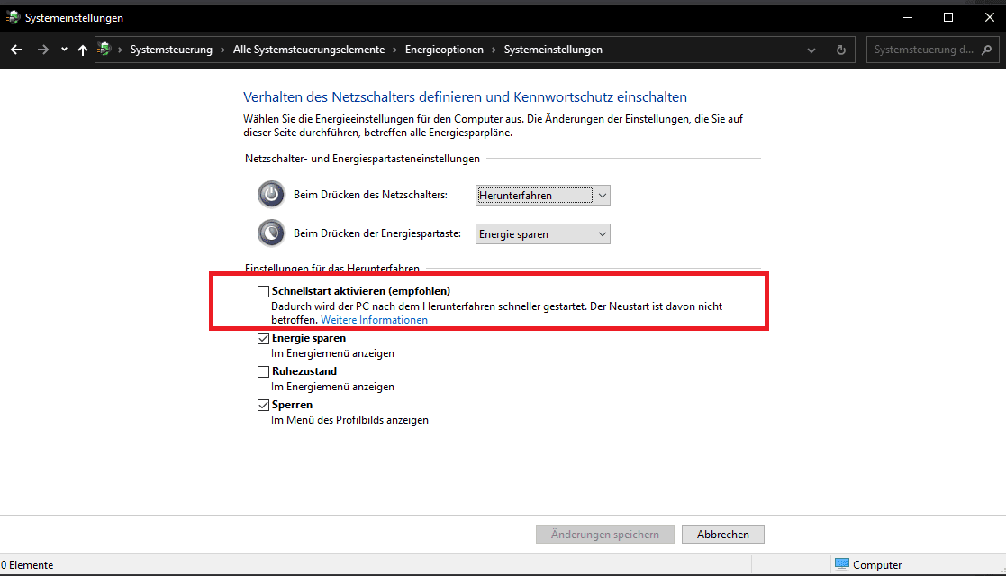1006x576 pixels.
Task: Navigate to Systemsteuerung breadcrumb
Action: 171,50
